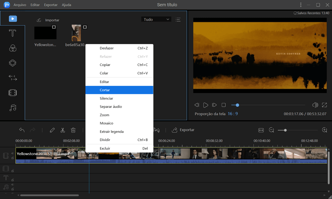Click the redo arrow in timeline toolbar
Screen dimensions: 332x199
[x=33, y=130]
